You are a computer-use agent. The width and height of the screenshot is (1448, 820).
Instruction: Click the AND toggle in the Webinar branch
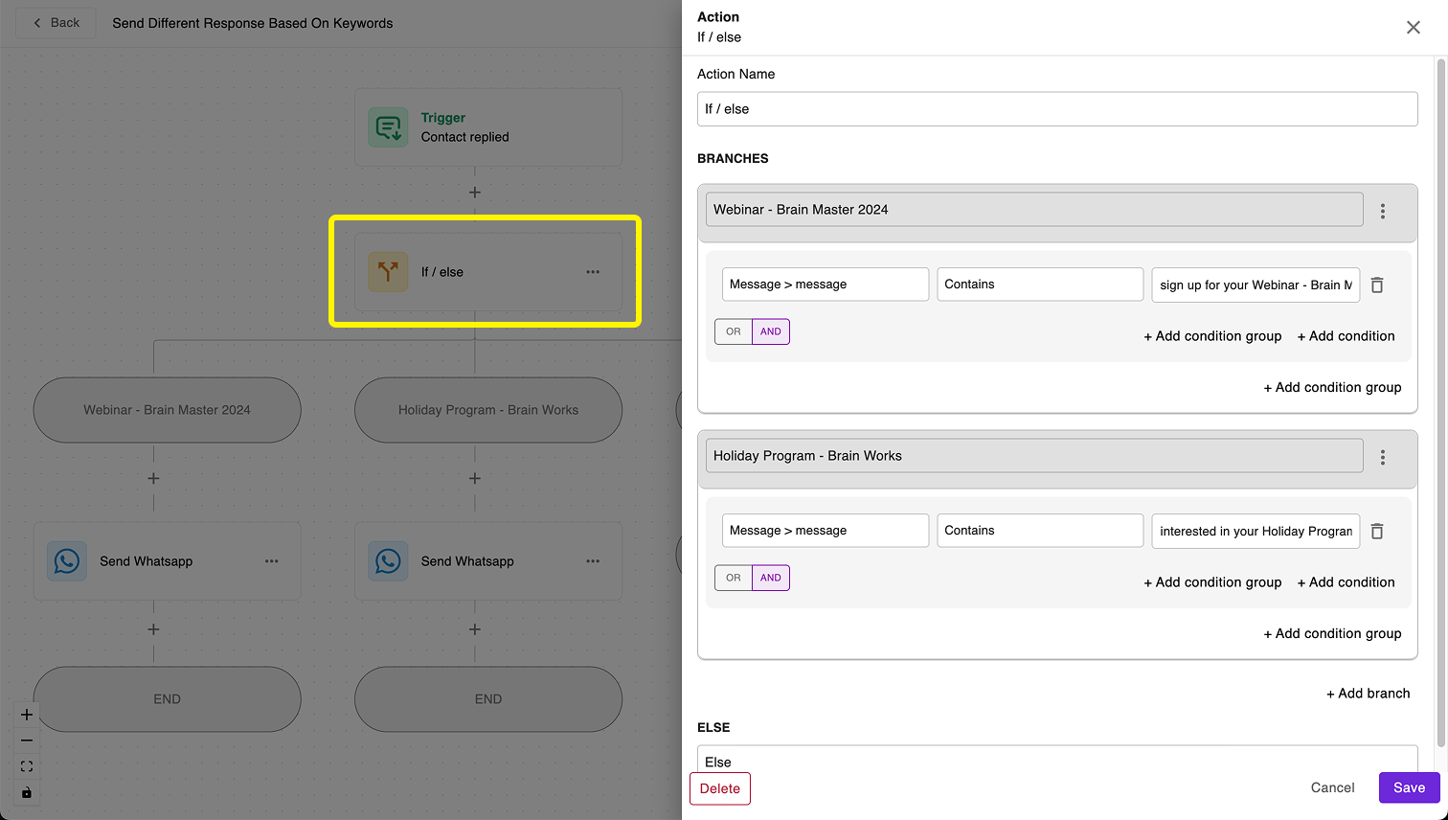771,330
